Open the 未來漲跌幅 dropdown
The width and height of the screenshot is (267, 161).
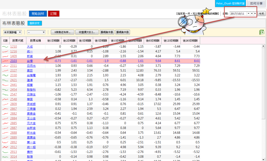12,32
